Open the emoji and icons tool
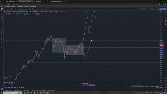167x94 pixels. click(2, 29)
